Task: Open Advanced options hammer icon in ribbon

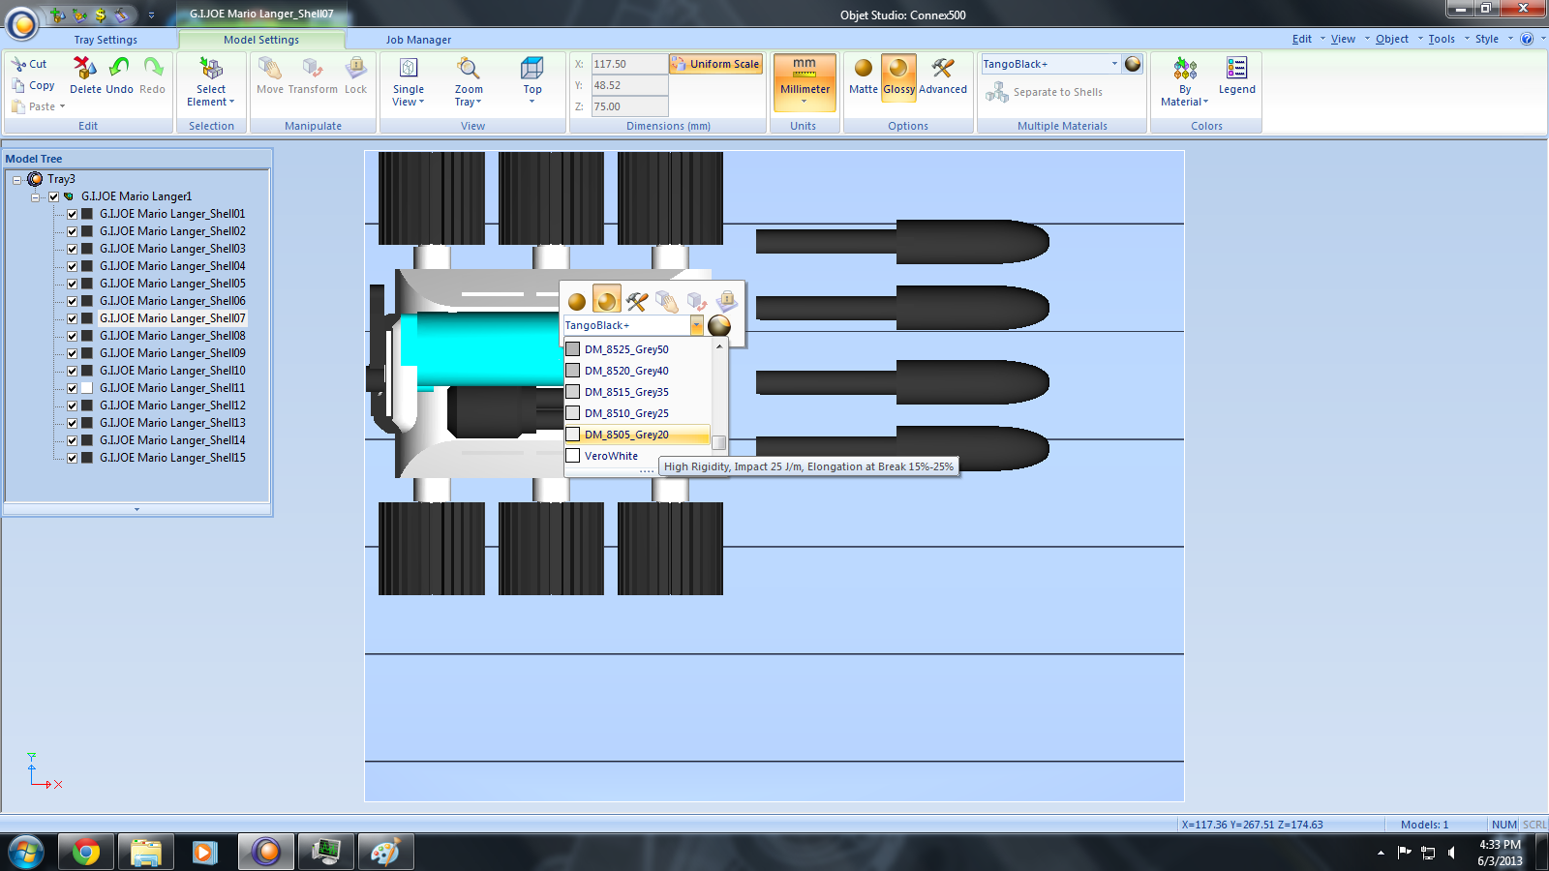Action: pos(943,76)
